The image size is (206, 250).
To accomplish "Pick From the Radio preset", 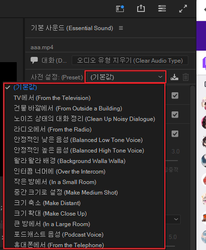I will tap(85, 130).
